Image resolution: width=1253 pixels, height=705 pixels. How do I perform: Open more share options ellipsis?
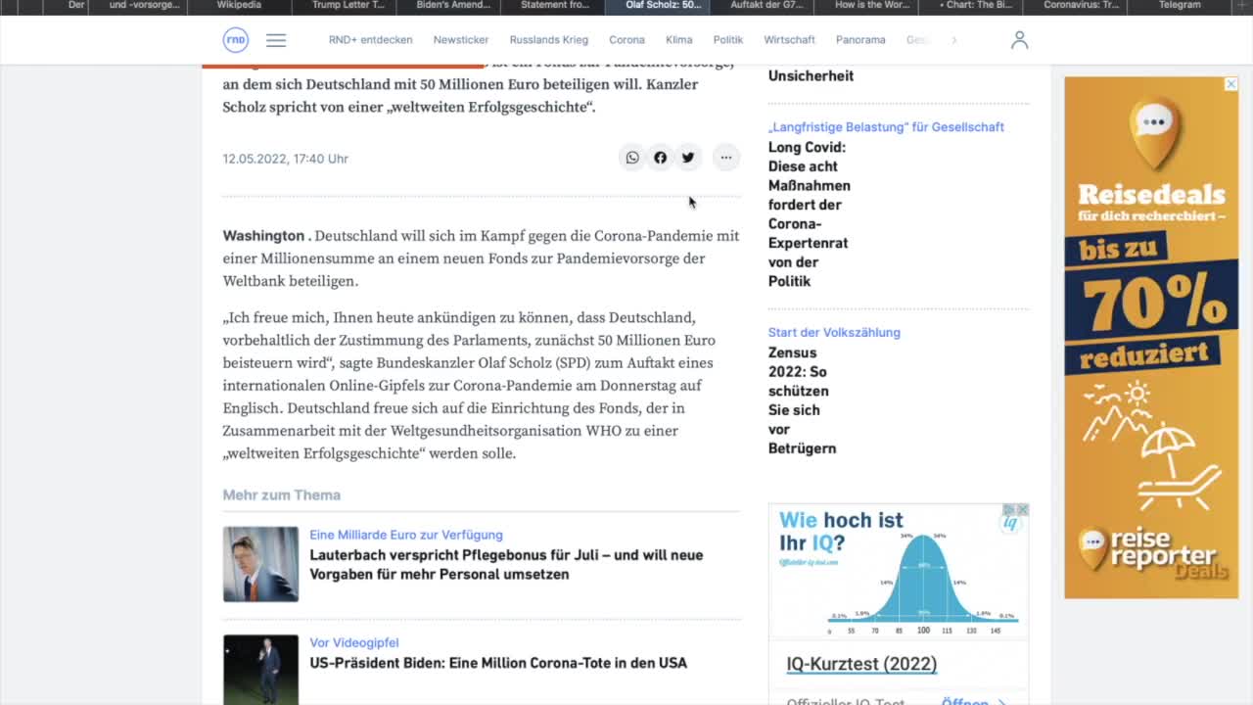pyautogui.click(x=725, y=158)
